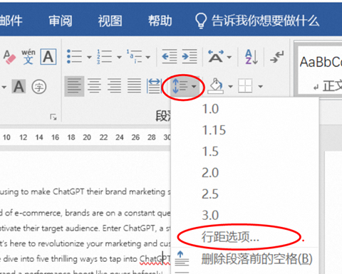This screenshot has height=274, width=342.
Task: Expand dropdown arrow left of shading A
Action: (x=4, y=87)
